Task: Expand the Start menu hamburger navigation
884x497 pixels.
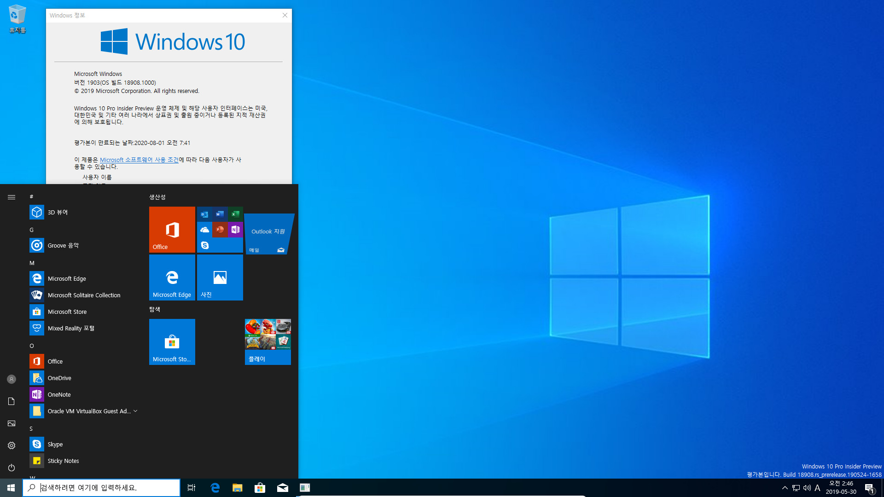Action: click(12, 197)
